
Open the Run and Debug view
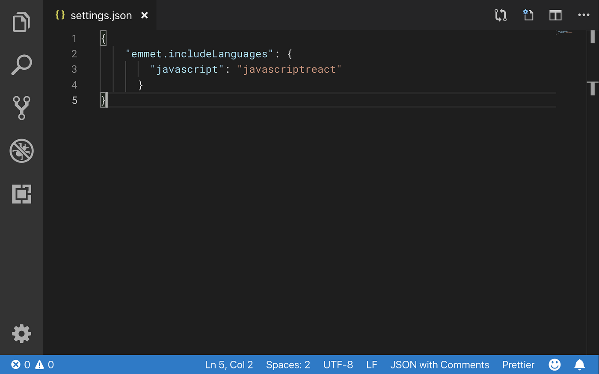[x=21, y=151]
